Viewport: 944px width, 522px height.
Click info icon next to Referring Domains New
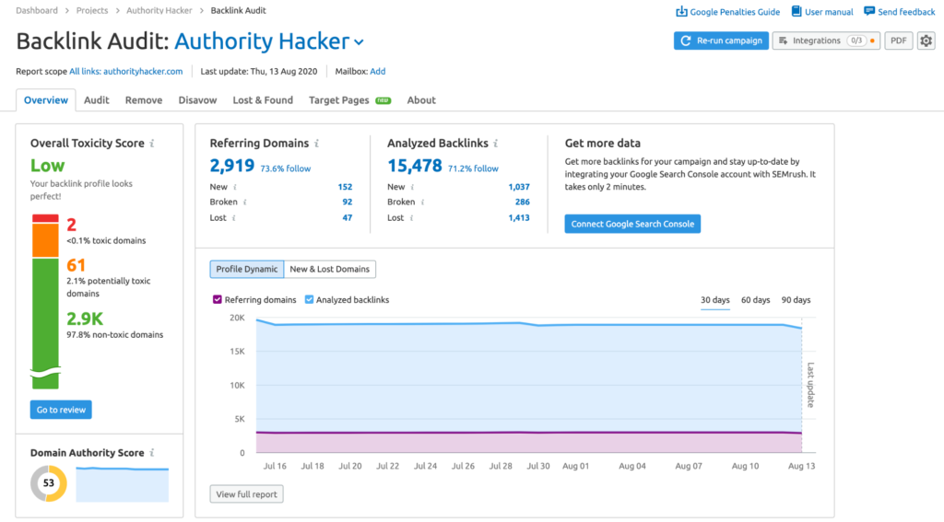click(235, 187)
